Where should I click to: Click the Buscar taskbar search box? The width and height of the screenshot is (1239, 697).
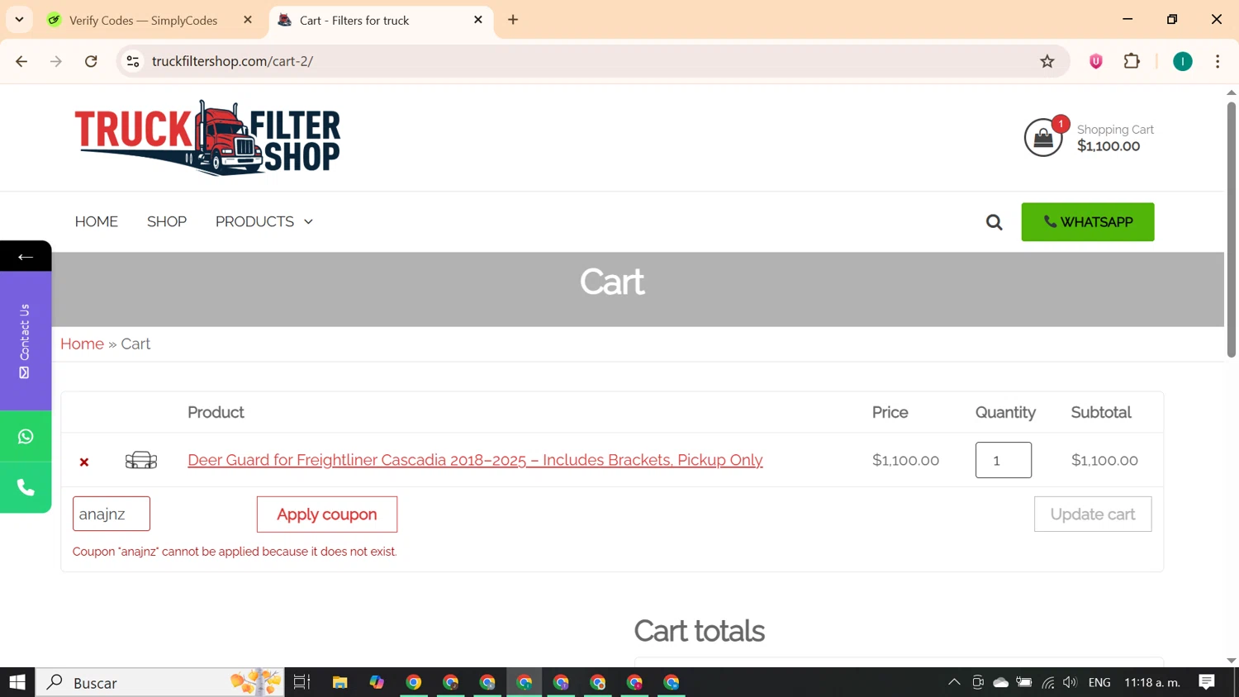(x=160, y=682)
